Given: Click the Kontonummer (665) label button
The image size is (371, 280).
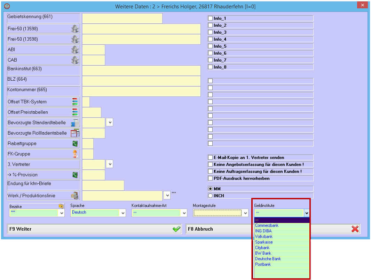Looking at the screenshot, I should point(44,91).
